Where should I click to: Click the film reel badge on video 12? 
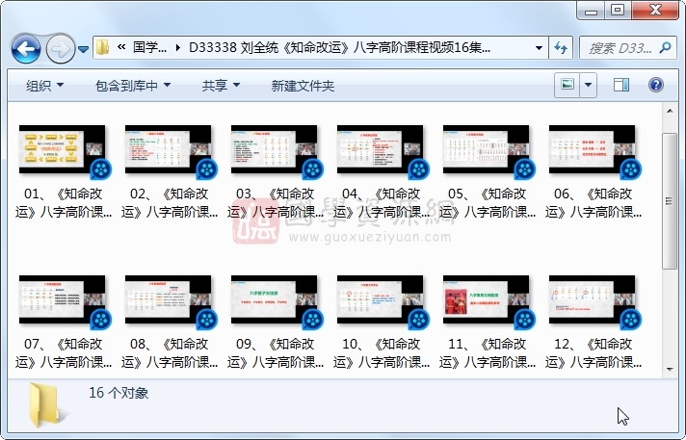(631, 320)
